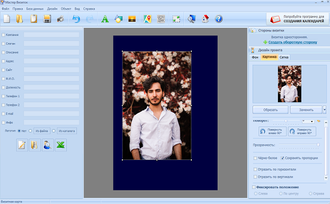Click Создать оборотную сторону link

[x=293, y=42]
